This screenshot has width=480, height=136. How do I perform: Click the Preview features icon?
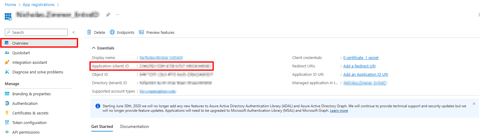click(141, 32)
